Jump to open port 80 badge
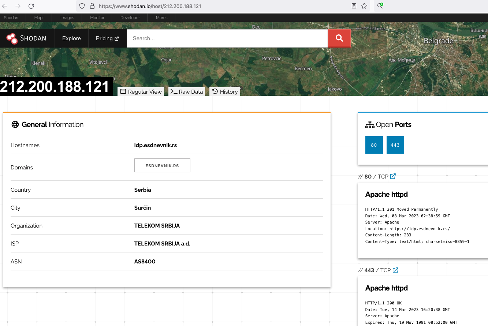 (374, 145)
